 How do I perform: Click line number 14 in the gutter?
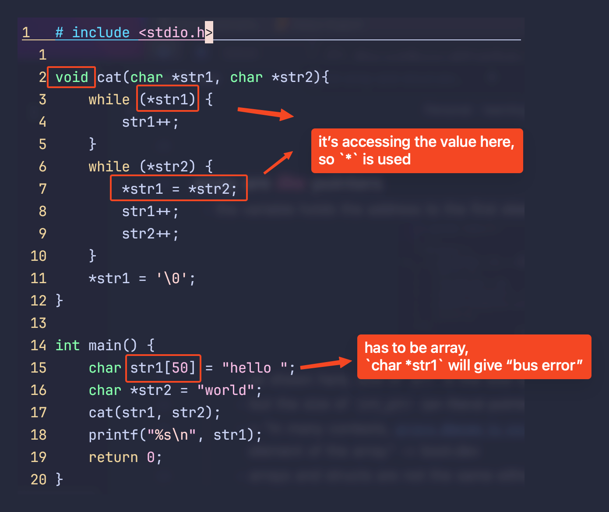click(38, 345)
